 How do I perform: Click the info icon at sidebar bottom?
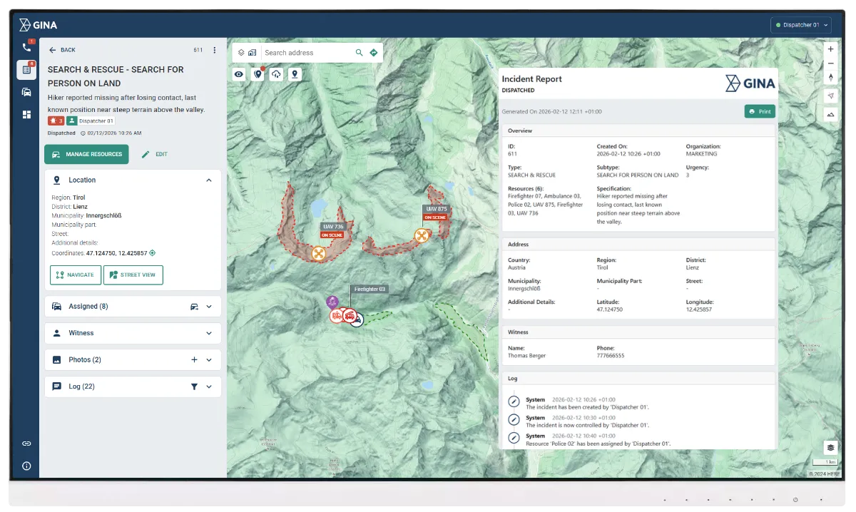[x=26, y=466]
